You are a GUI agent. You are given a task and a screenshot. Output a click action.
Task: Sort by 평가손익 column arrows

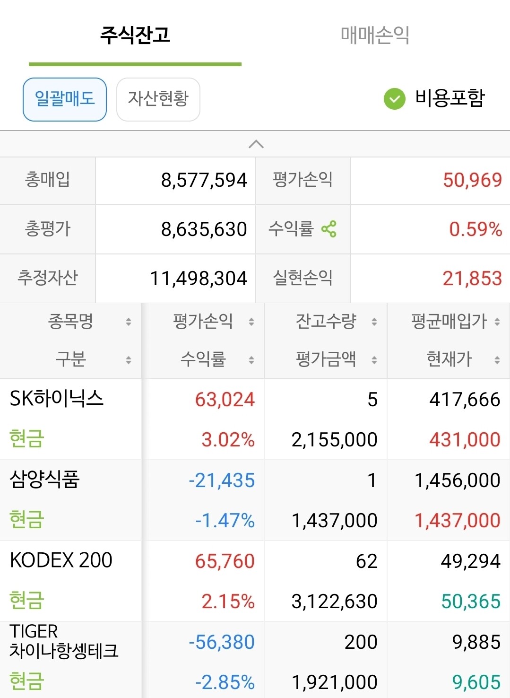(251, 322)
